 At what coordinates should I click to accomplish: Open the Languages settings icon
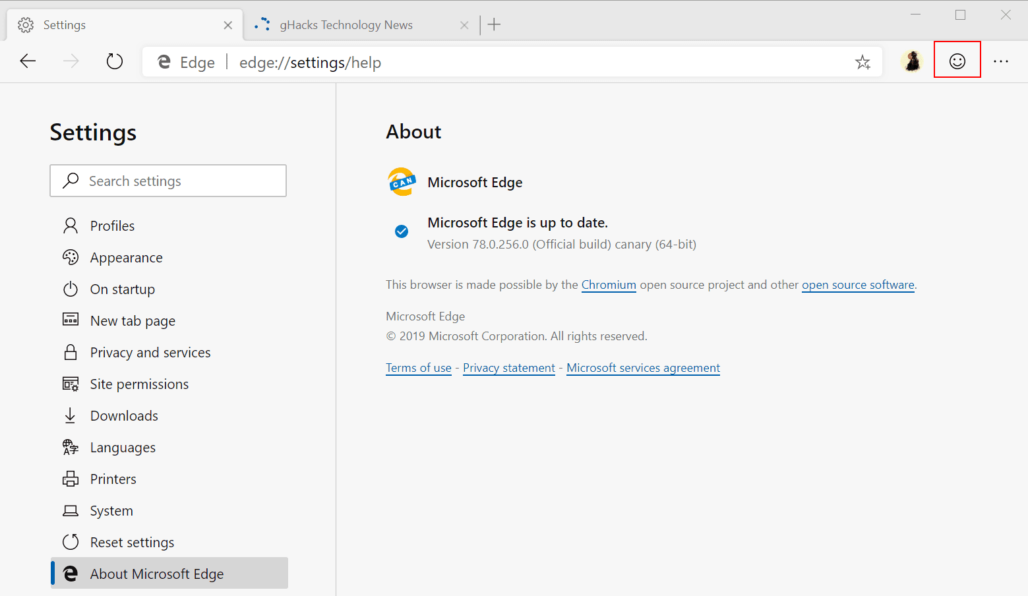point(71,447)
